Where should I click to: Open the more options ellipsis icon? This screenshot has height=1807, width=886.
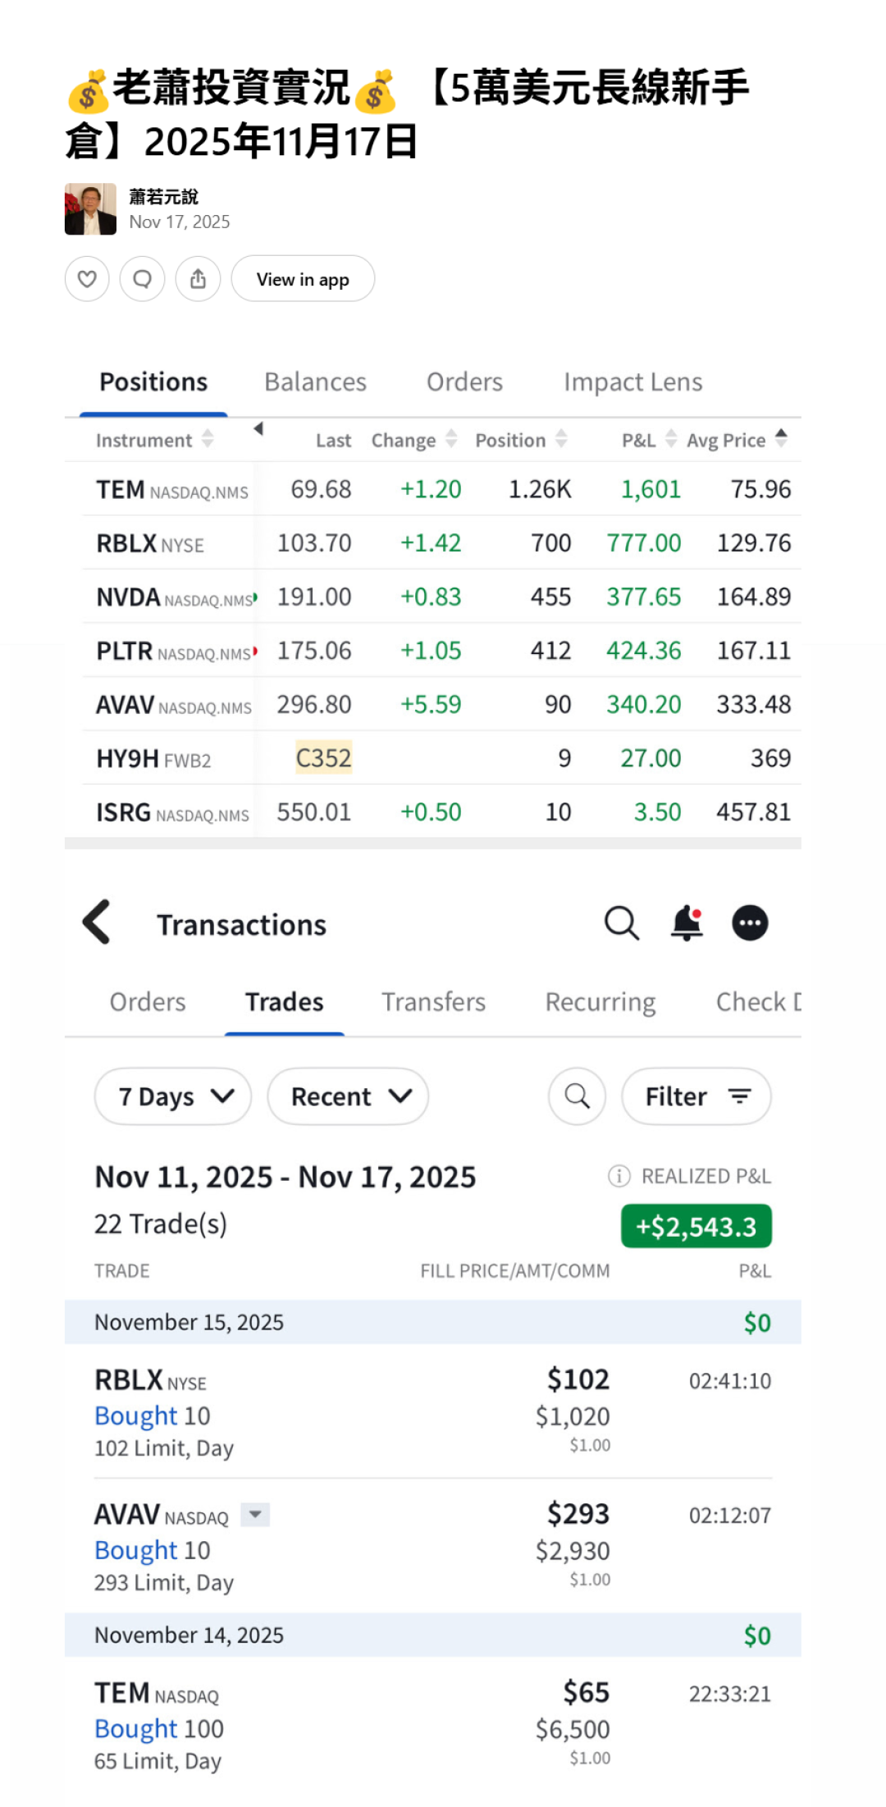(749, 923)
